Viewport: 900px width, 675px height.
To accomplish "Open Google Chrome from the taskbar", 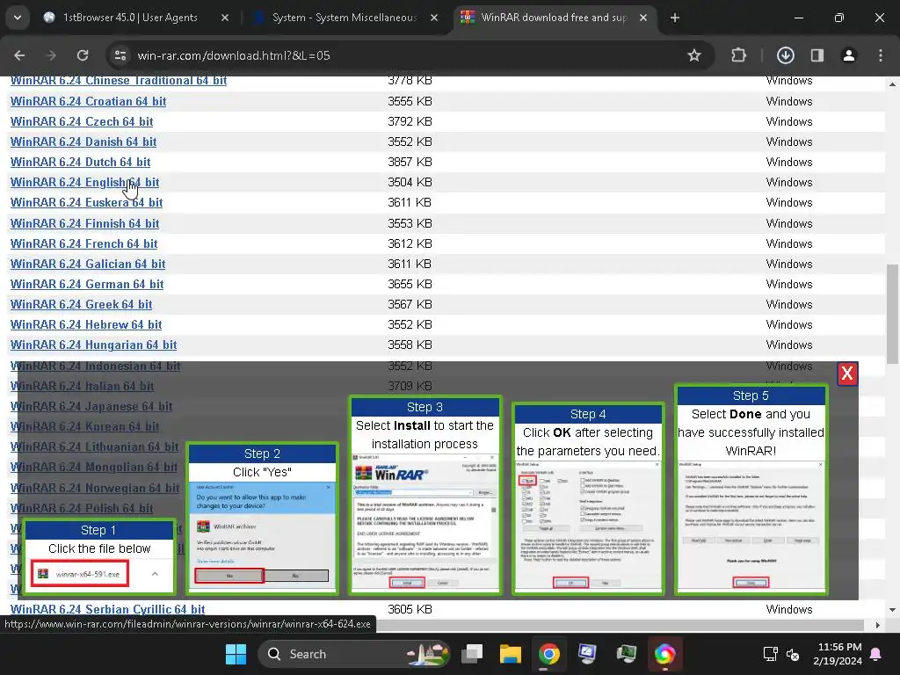I will click(x=548, y=654).
